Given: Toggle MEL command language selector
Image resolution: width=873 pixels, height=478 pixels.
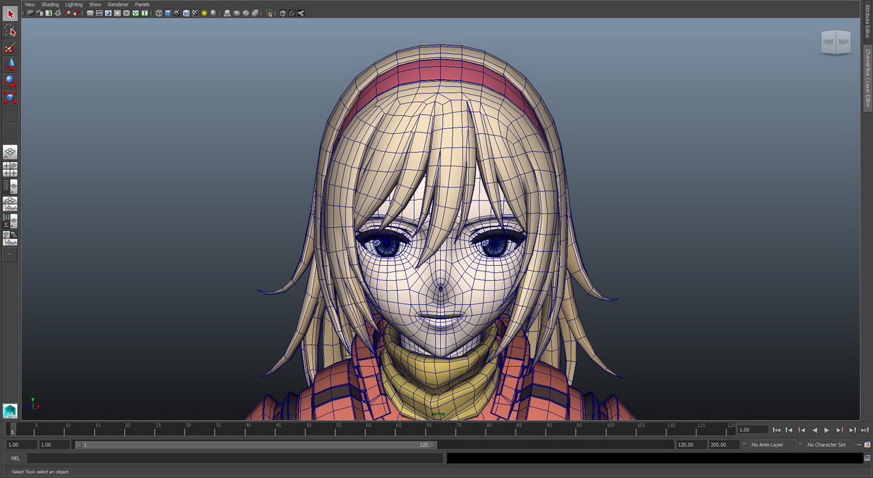Looking at the screenshot, I should coord(15,458).
